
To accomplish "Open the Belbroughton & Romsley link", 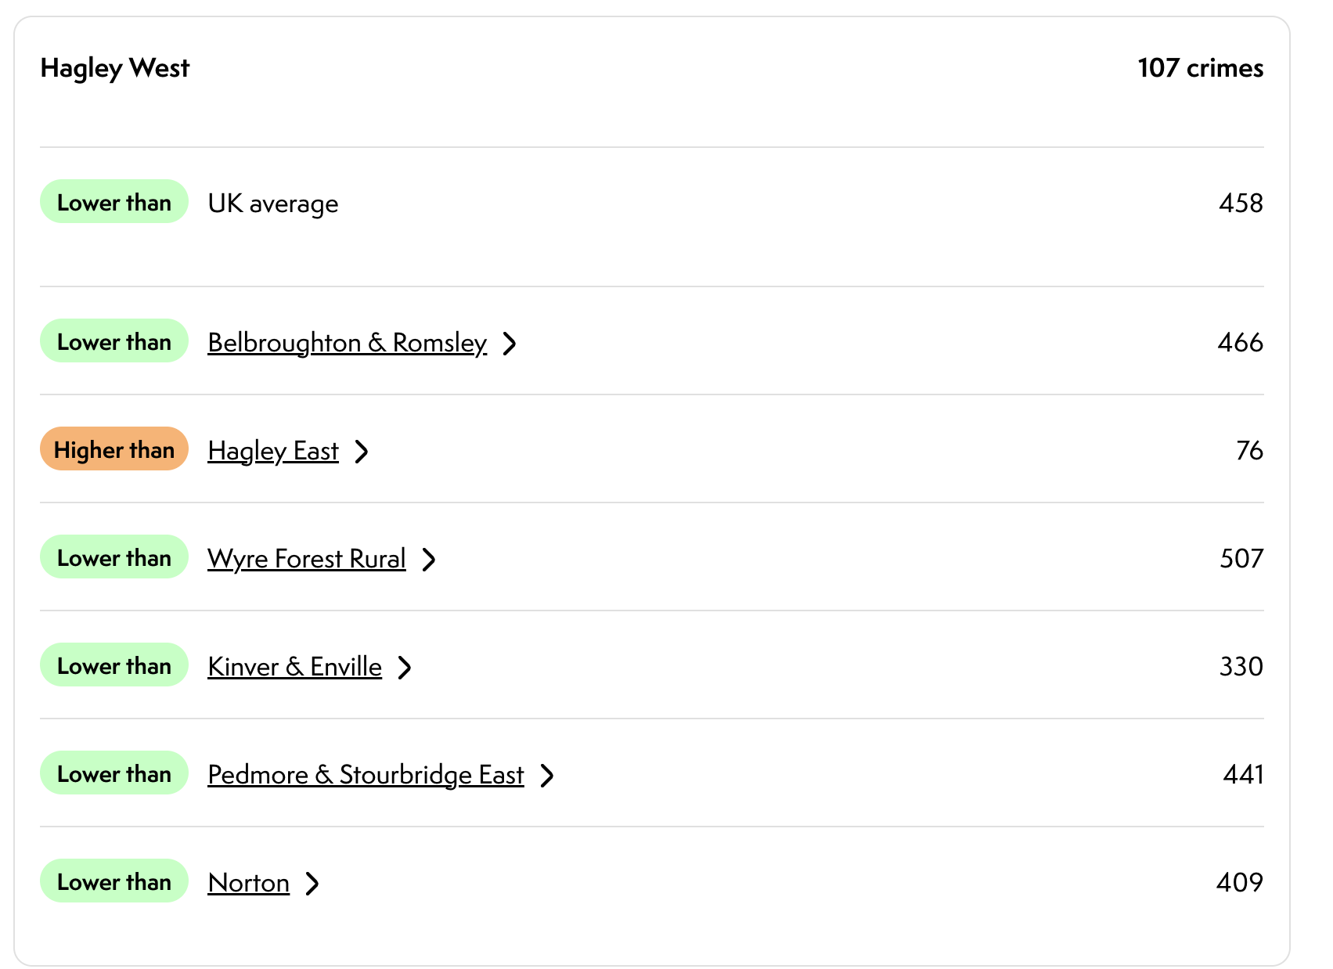I will coord(347,343).
